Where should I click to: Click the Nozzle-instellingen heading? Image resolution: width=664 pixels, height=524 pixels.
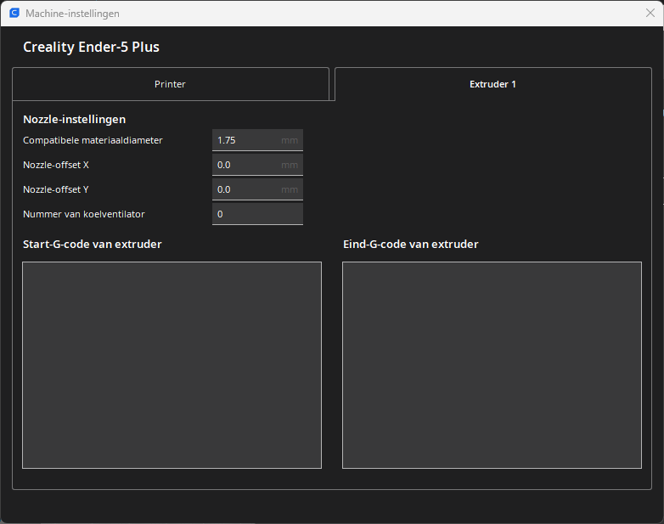point(74,120)
